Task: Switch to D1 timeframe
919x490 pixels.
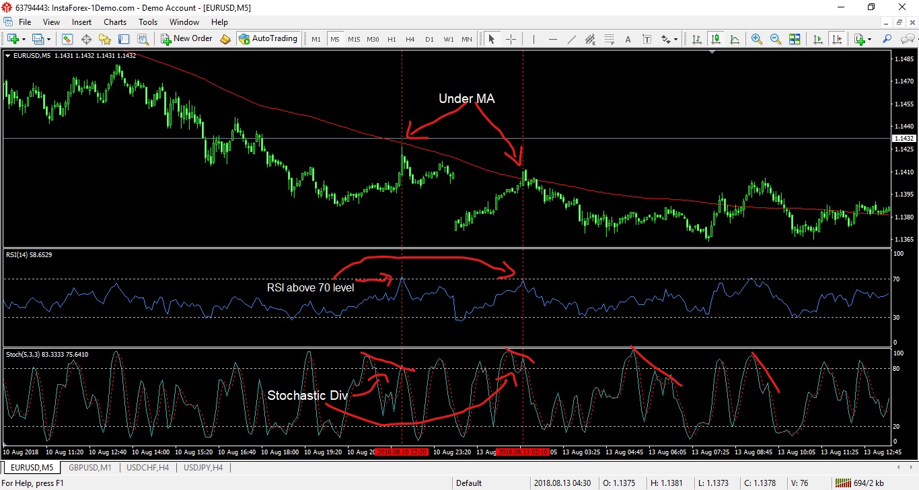Action: pos(429,39)
